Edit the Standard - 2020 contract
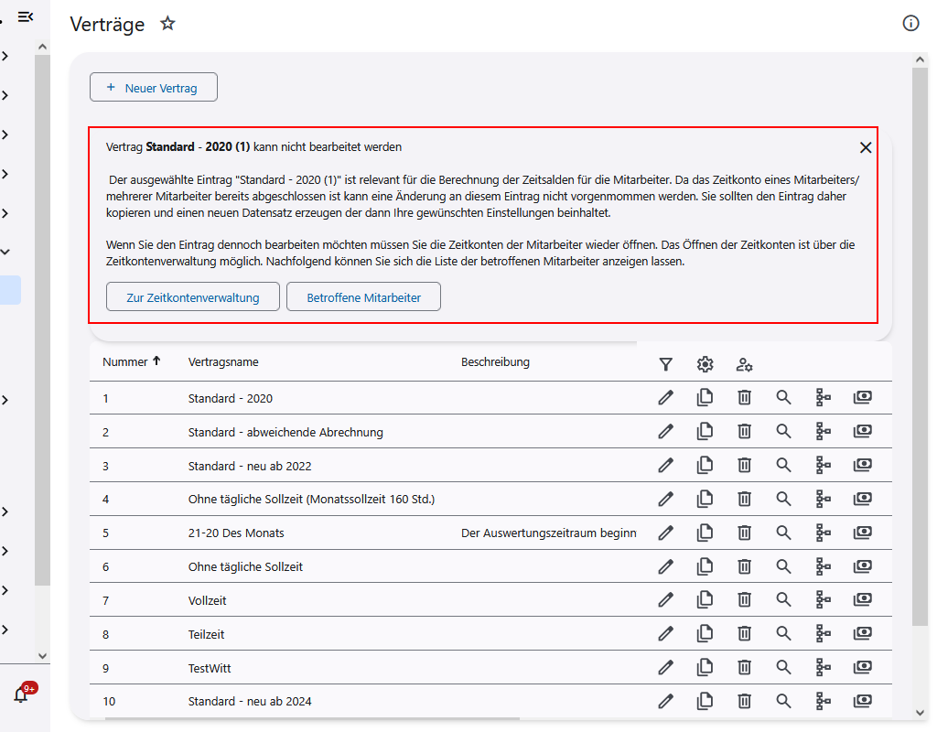This screenshot has width=937, height=732. point(665,397)
